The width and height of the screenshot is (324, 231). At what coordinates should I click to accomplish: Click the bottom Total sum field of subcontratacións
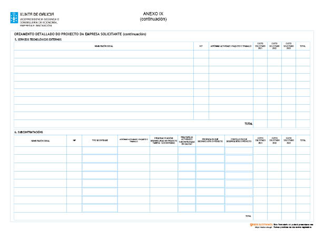point(302,216)
